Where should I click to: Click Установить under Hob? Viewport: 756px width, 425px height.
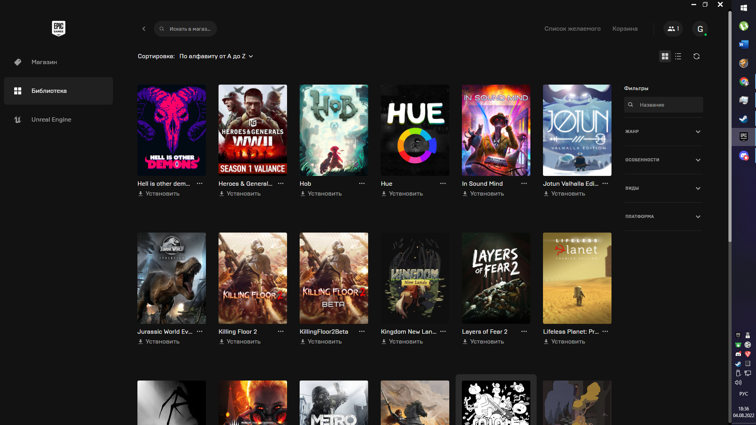pyautogui.click(x=321, y=194)
